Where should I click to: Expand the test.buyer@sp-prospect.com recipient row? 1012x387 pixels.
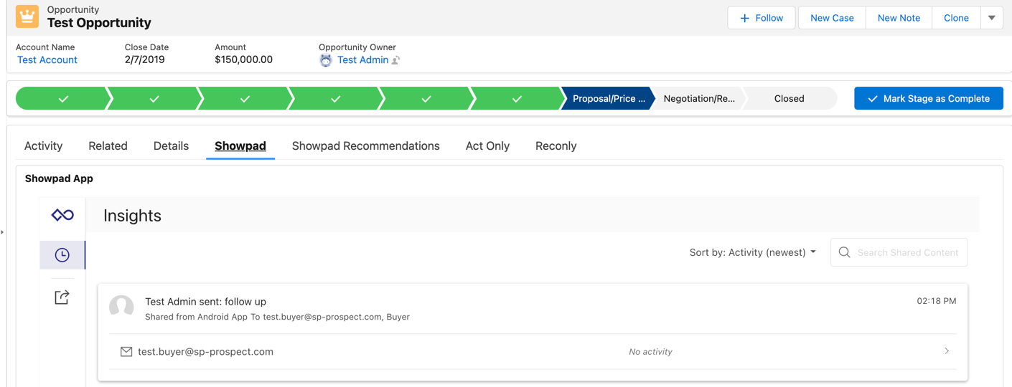tap(946, 351)
